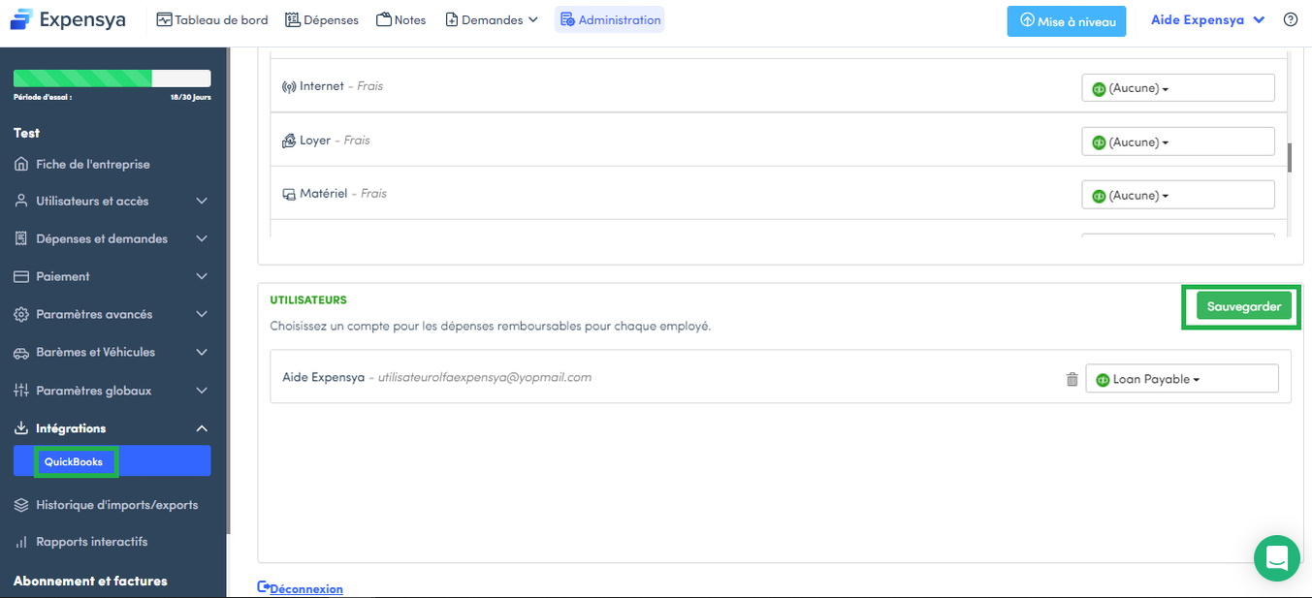The width and height of the screenshot is (1312, 598).
Task: Click the Tableau de bord icon
Action: (x=164, y=19)
